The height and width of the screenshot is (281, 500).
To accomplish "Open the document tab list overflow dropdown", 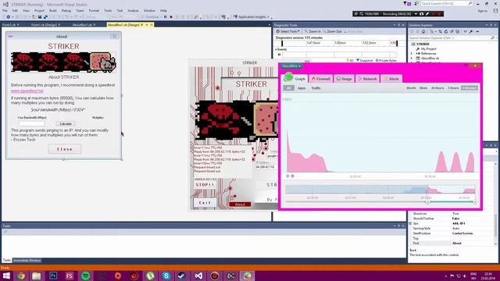I will pos(269,25).
